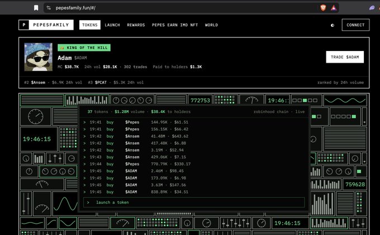Click the bookmark icon in browser toolbar
Image resolution: width=380 pixels, height=235 pixels.
tap(36, 8)
